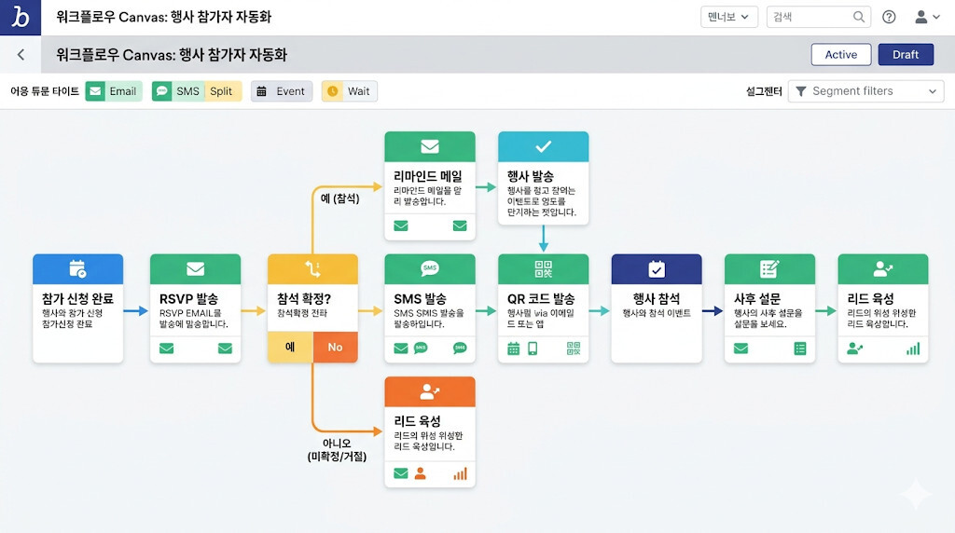Click survey edit icon on 사후 설문 node
Screen dimensions: 955x533
pos(769,268)
